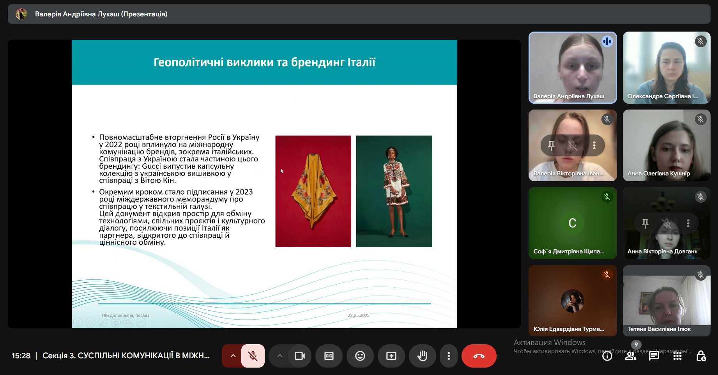Open meeting details info icon
Viewport: 718px width, 375px height.
pyautogui.click(x=607, y=356)
